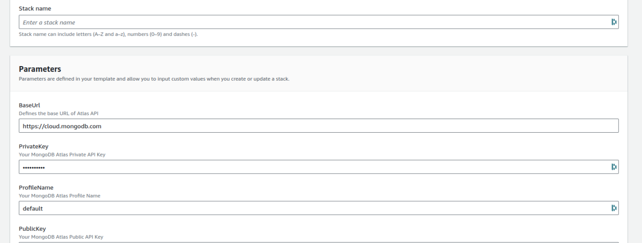Click the 'Defines the base URL of Atlas API' description

click(x=59, y=113)
